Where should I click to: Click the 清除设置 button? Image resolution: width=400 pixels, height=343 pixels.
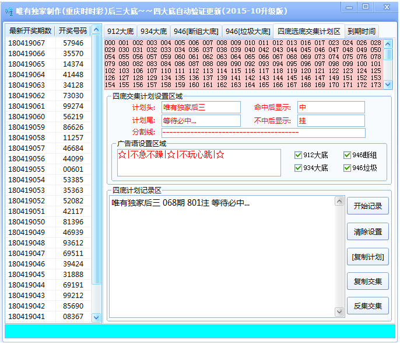(367, 231)
